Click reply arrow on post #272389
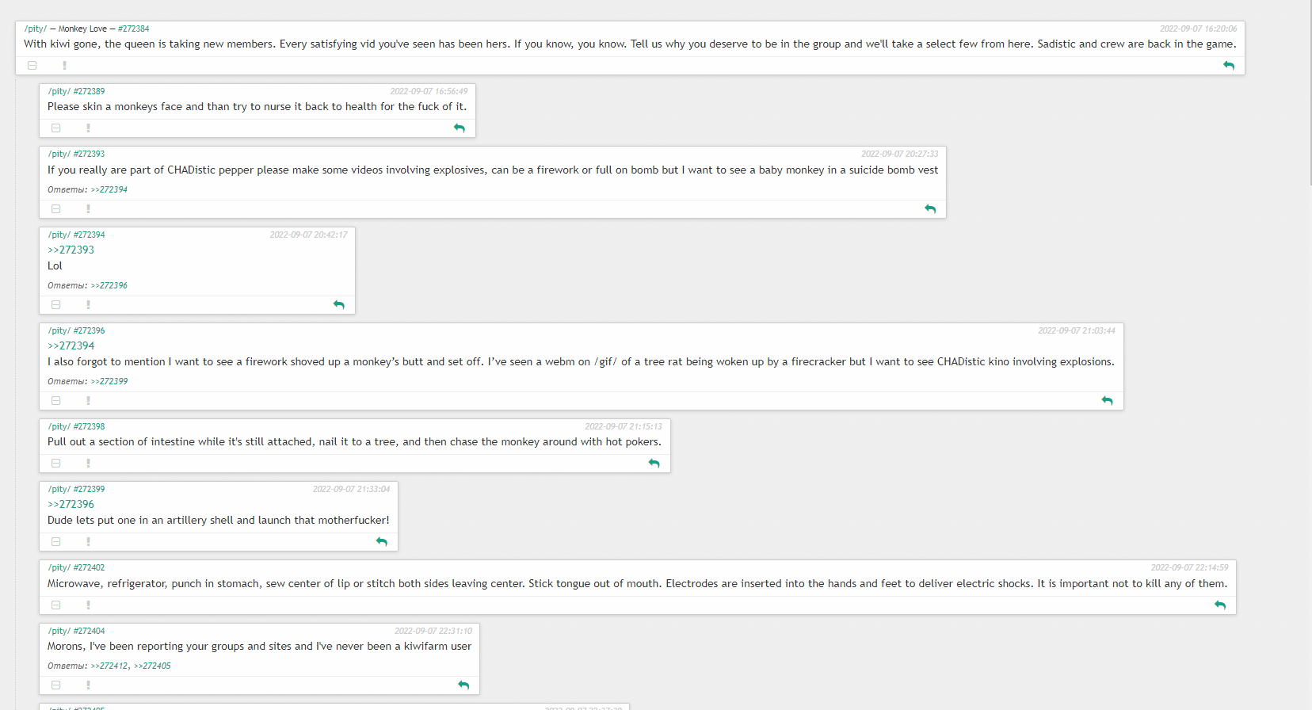 point(460,128)
